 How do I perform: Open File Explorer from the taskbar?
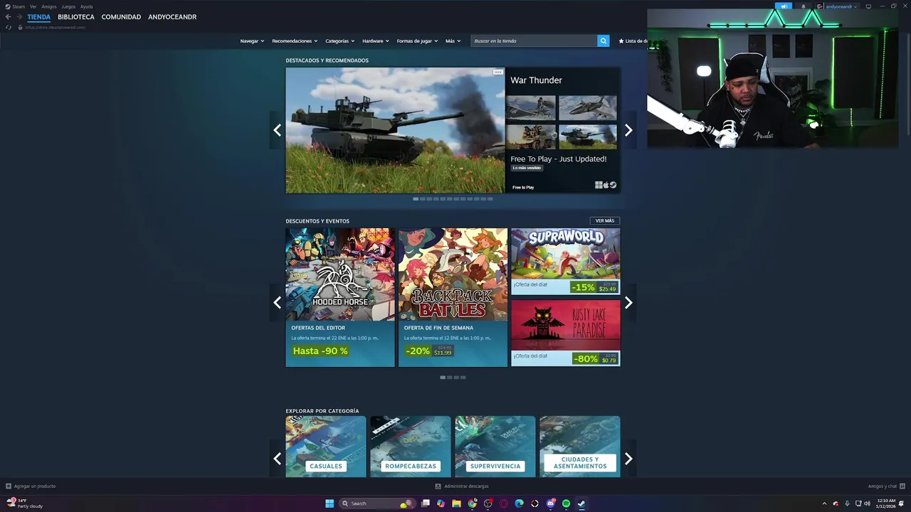point(456,503)
